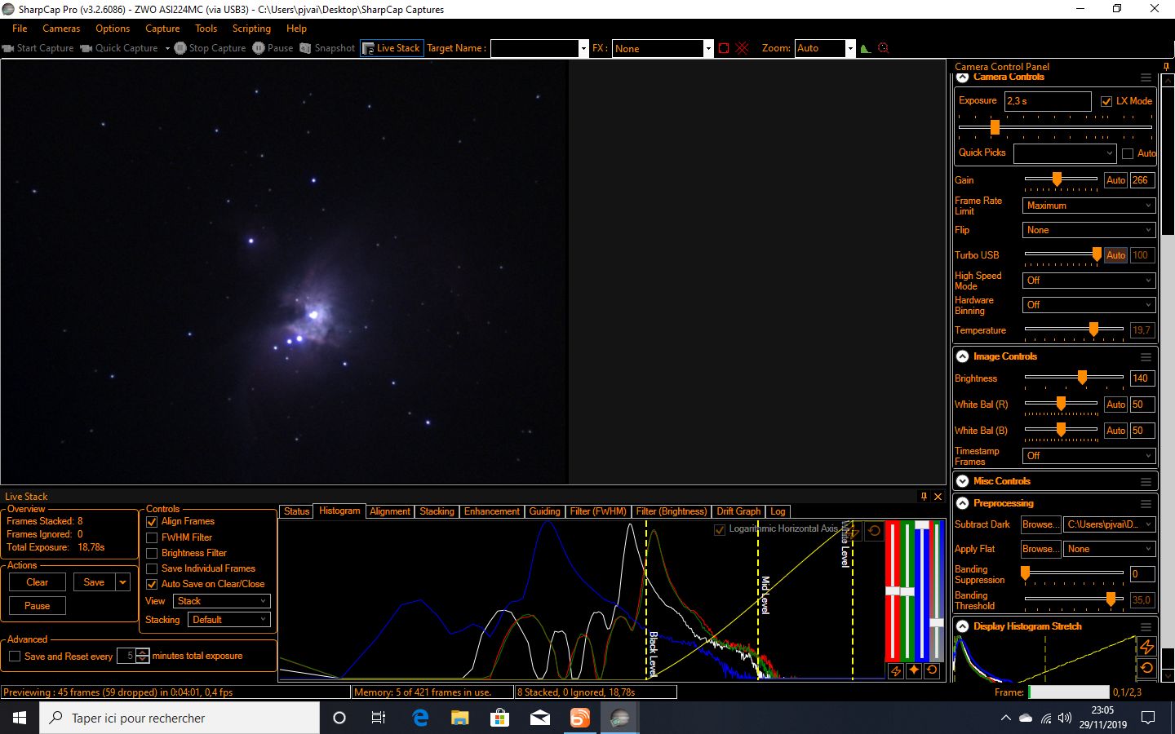Screen dimensions: 1175x734
Task: Click the lightning auto-stretch icon in Live Stack histogram
Action: pos(854,531)
